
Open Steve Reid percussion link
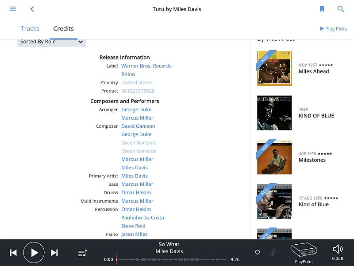pos(133,226)
